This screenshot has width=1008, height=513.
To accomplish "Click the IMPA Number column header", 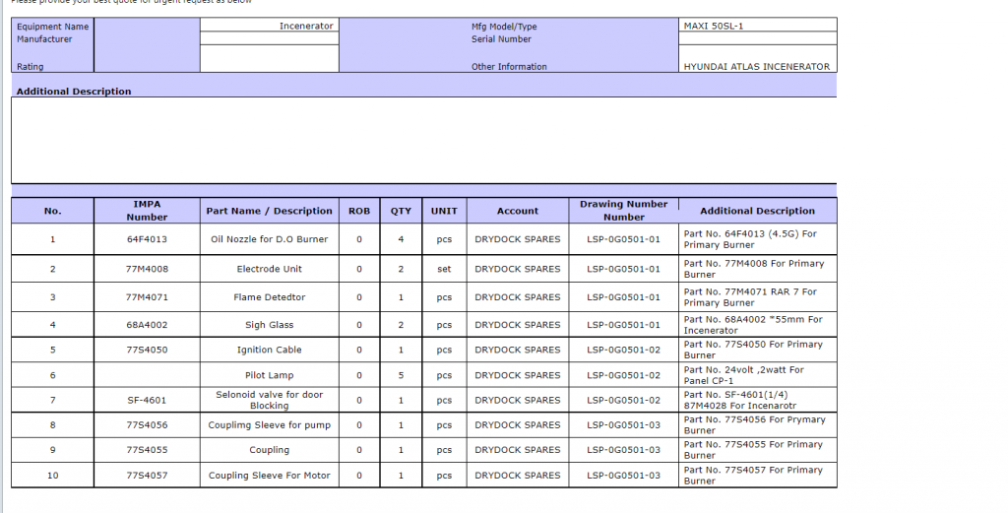I will pyautogui.click(x=147, y=211).
